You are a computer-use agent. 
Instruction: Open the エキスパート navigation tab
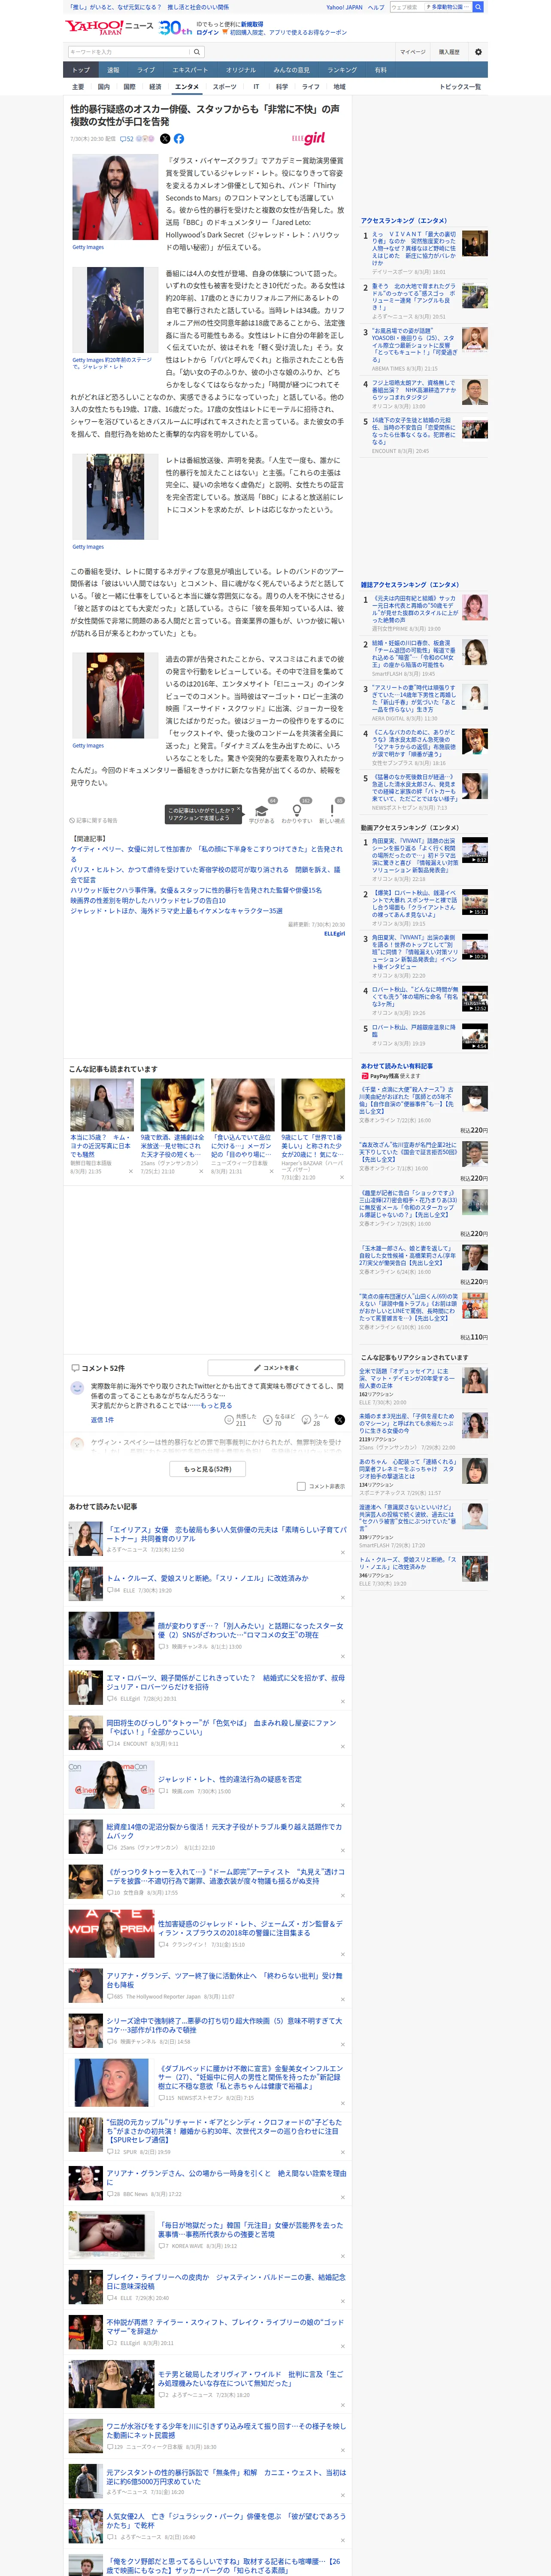(190, 70)
